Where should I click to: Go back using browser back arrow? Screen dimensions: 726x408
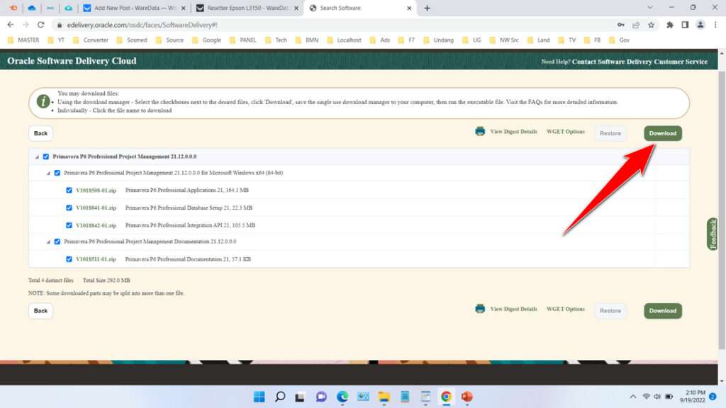(x=10, y=25)
